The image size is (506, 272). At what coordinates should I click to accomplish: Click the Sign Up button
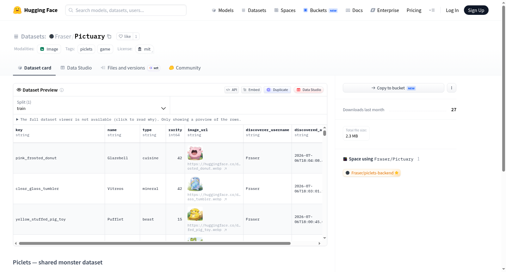pyautogui.click(x=476, y=10)
